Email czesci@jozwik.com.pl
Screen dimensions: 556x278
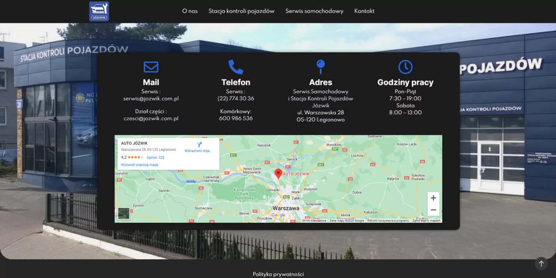pos(151,118)
